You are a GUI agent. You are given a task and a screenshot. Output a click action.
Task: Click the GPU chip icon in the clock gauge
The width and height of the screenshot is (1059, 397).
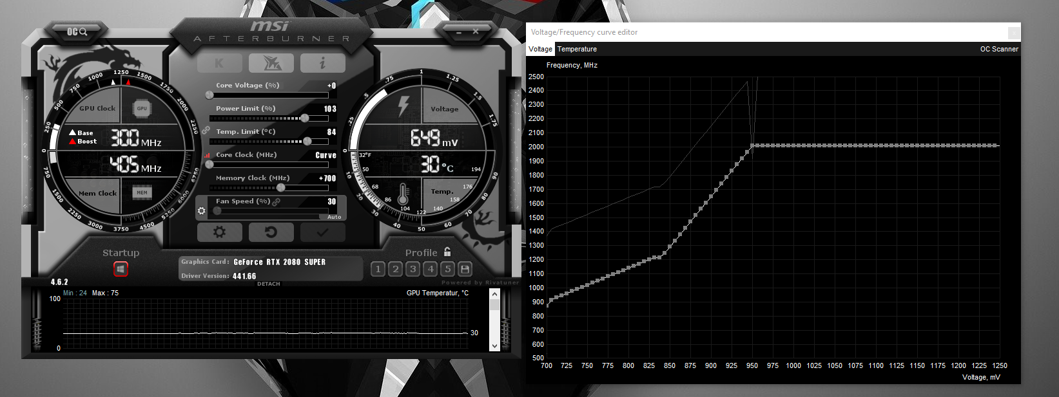[142, 109]
